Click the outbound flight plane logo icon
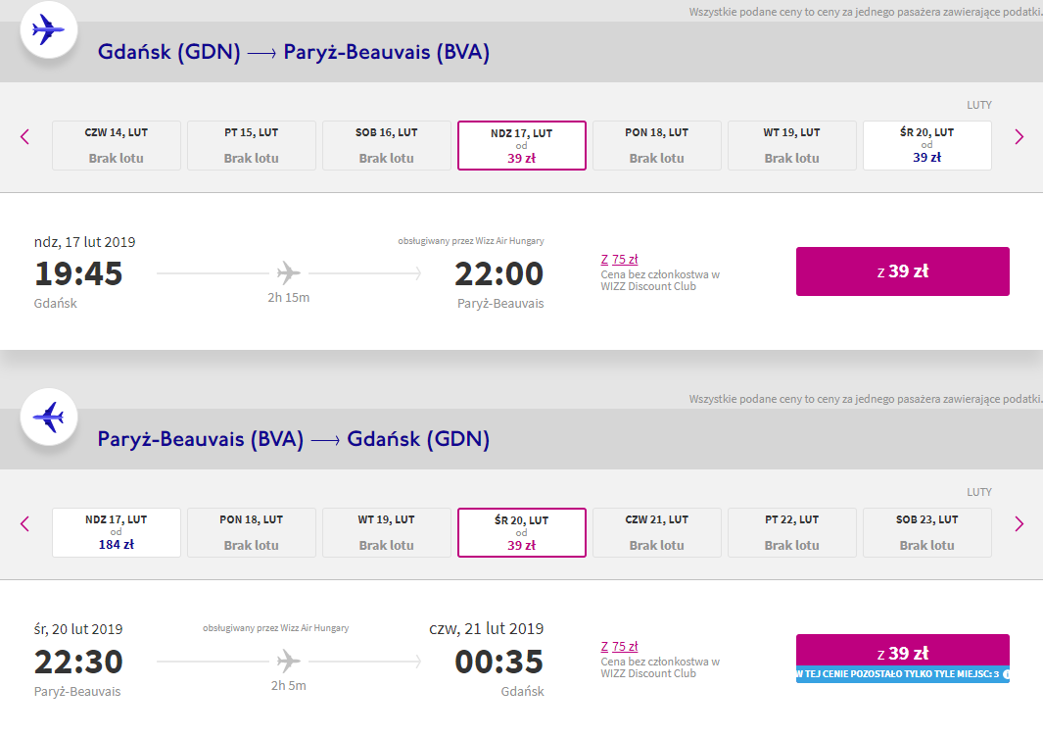 [48, 30]
